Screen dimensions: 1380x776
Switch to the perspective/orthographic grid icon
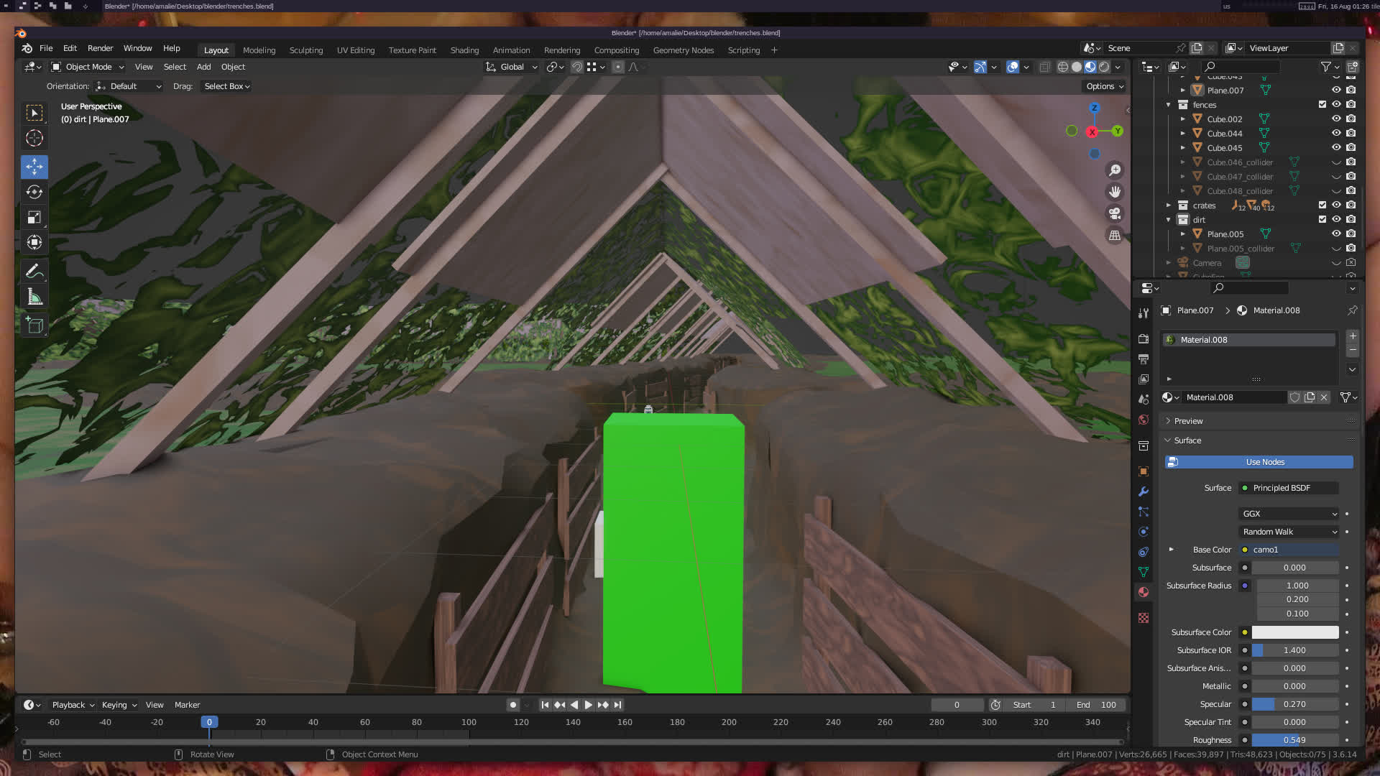[1115, 235]
